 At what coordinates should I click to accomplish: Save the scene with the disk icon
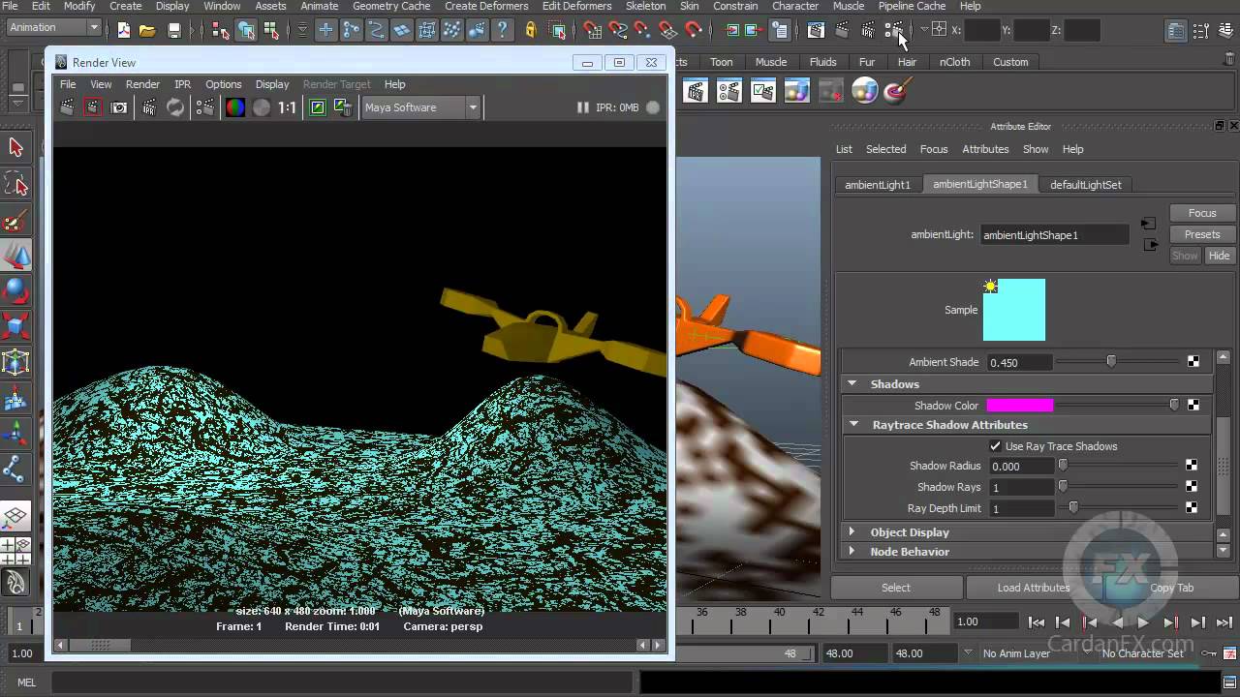(x=174, y=31)
